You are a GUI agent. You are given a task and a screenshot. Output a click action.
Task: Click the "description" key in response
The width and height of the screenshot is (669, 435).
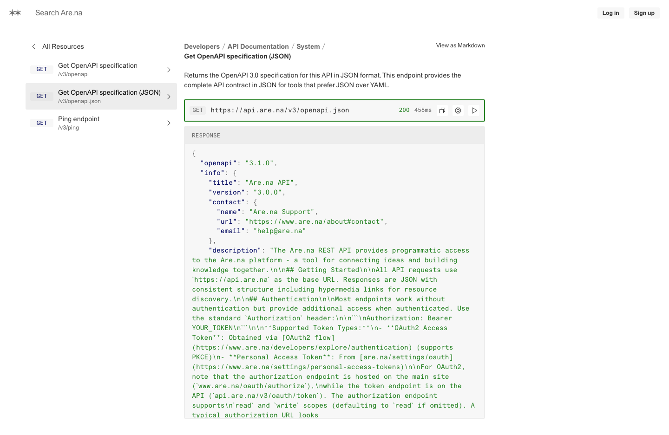(235, 251)
